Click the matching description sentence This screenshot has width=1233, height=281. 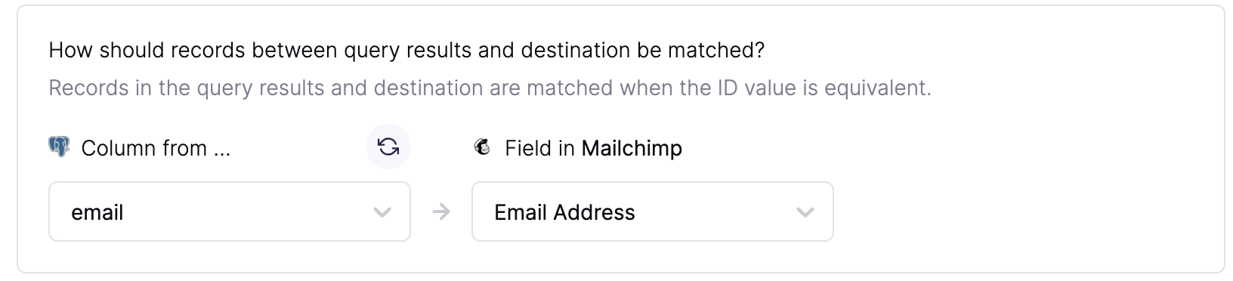coord(490,88)
